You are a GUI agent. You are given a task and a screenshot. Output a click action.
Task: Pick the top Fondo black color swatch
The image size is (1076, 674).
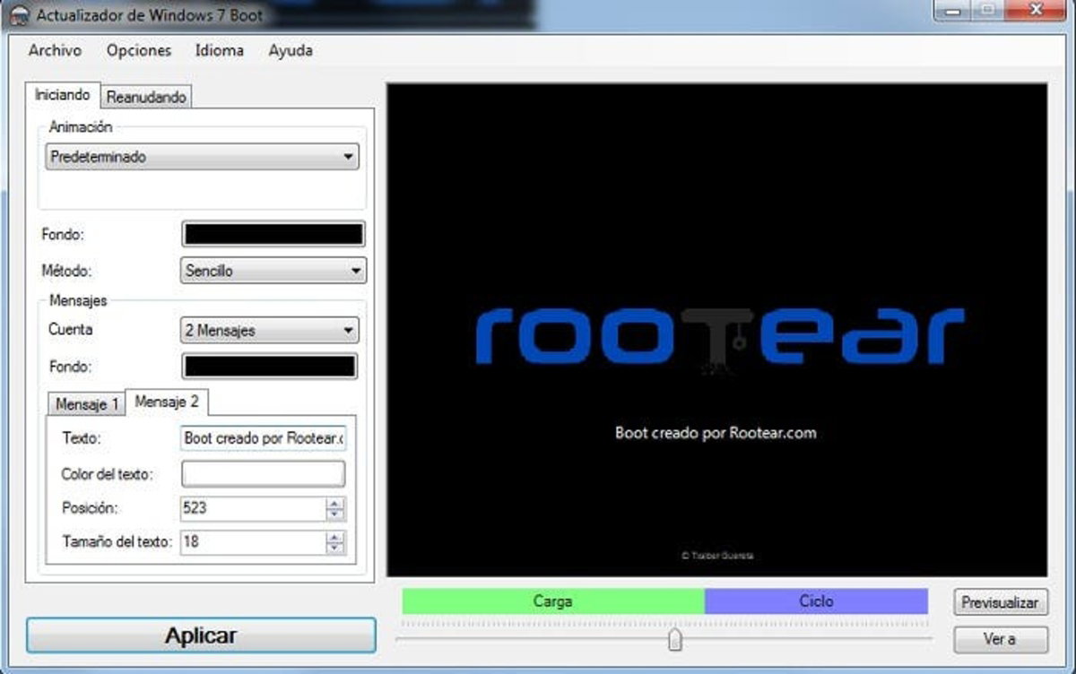(273, 235)
